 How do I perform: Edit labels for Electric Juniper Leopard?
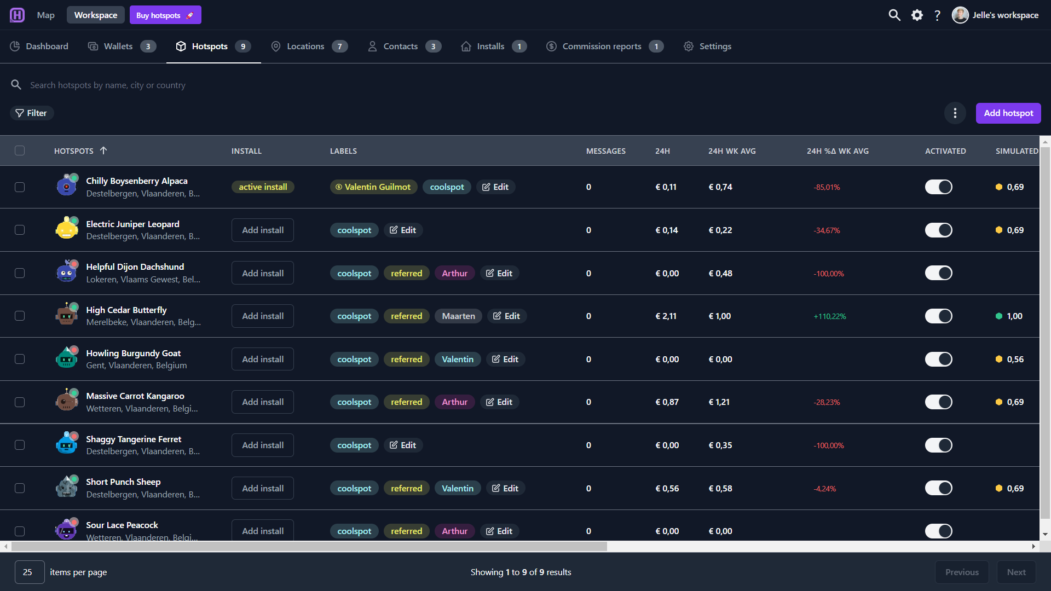403,230
